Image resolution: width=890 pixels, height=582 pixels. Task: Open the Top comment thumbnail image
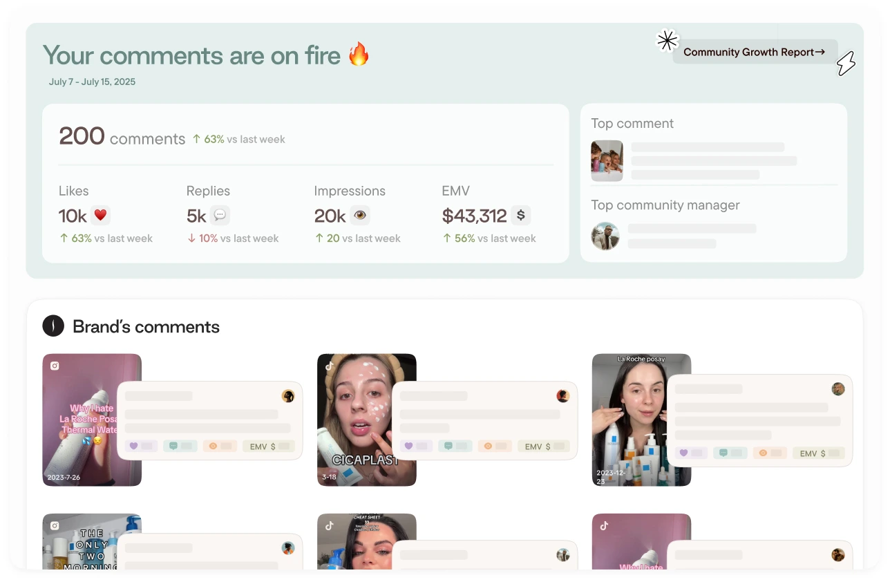607,161
